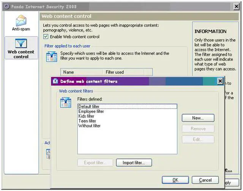The image size is (243, 191).
Task: Select the Web content control funnel icon
Action: [x=21, y=43]
